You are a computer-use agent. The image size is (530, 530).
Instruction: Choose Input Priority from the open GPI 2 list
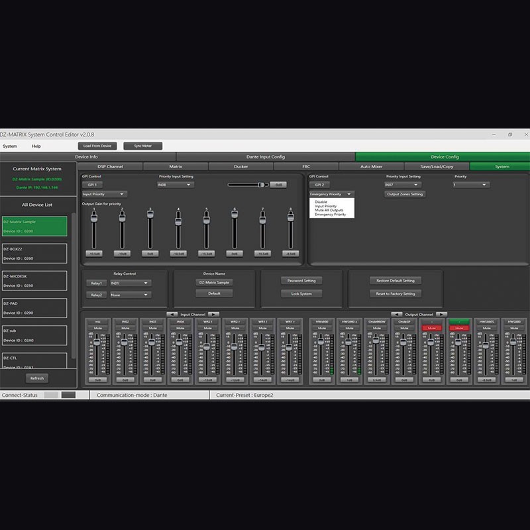coord(325,206)
